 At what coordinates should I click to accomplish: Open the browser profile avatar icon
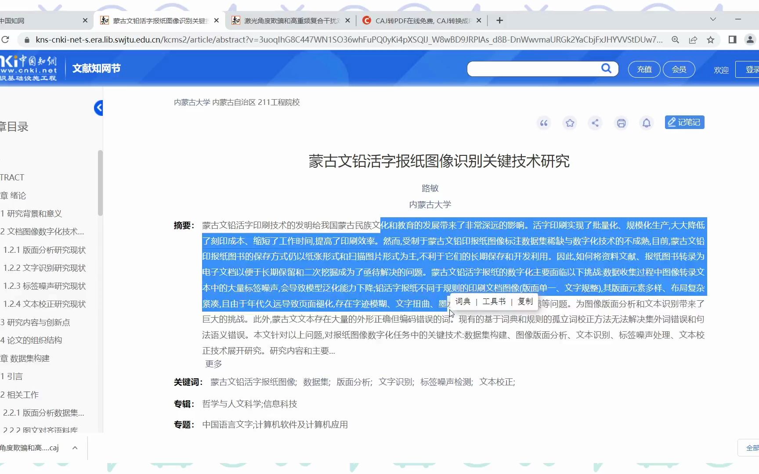[750, 39]
